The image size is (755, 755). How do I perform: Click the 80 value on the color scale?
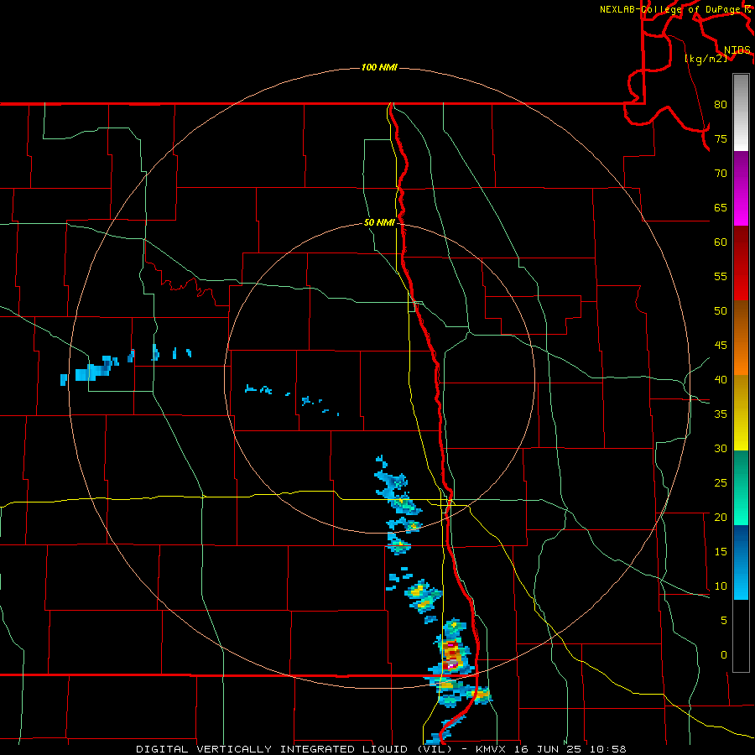point(721,105)
